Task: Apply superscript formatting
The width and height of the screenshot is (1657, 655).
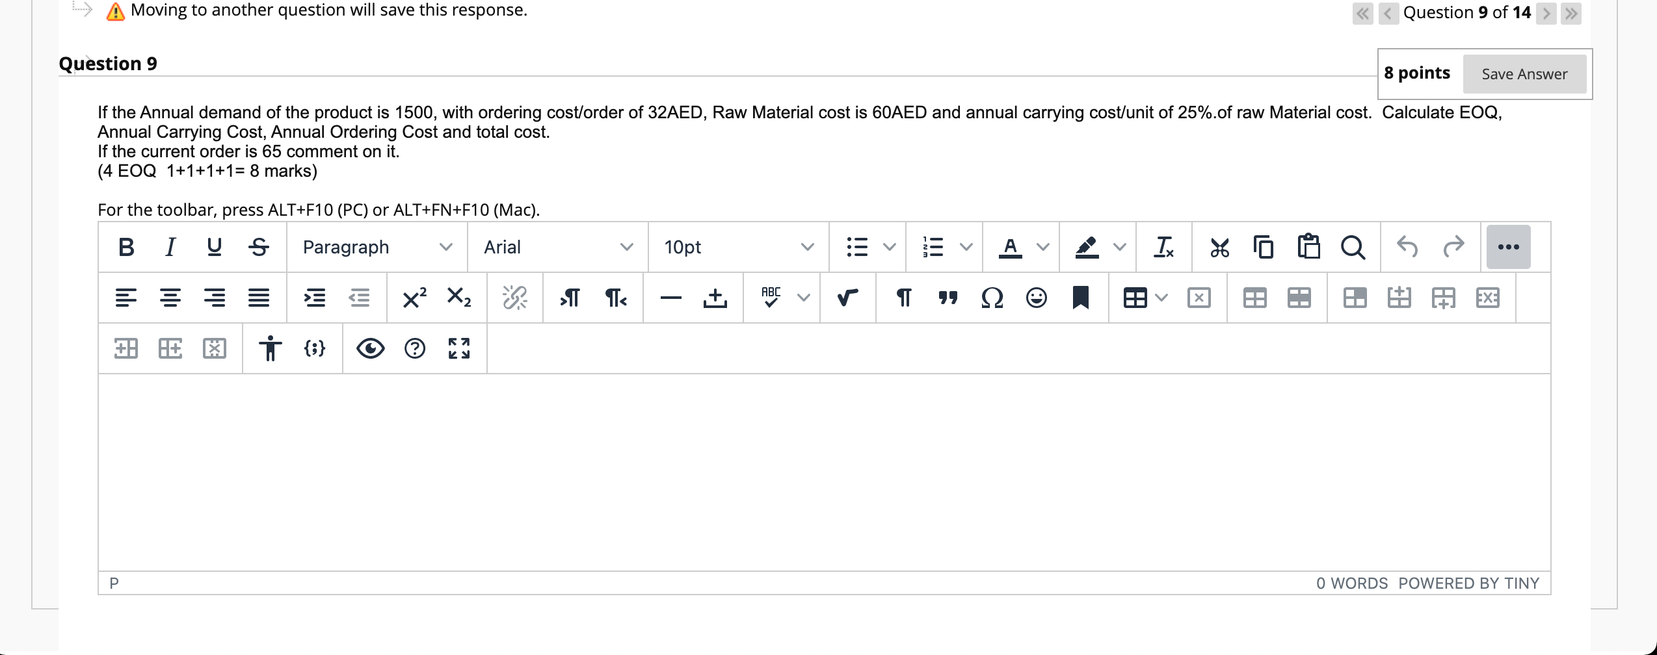Action: [415, 298]
